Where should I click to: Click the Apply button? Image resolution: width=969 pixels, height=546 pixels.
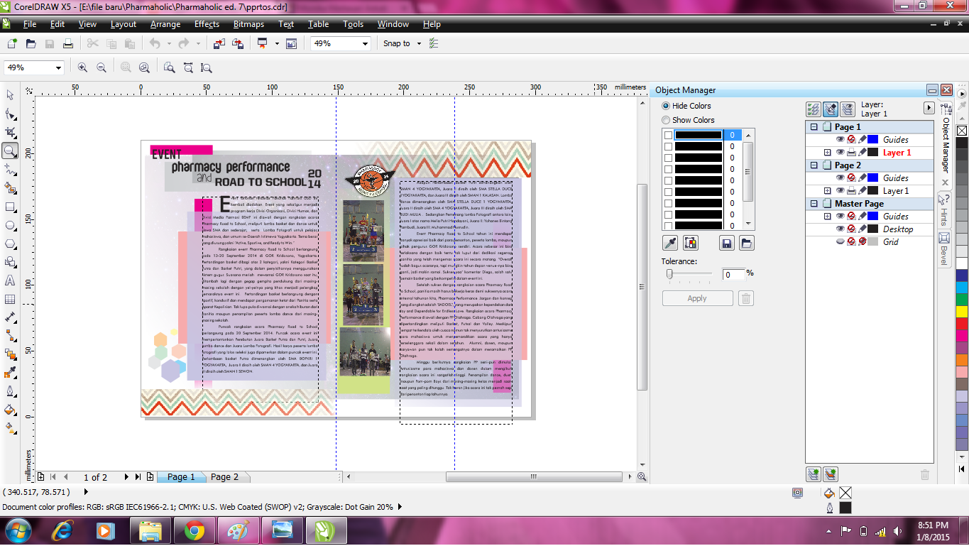click(697, 298)
